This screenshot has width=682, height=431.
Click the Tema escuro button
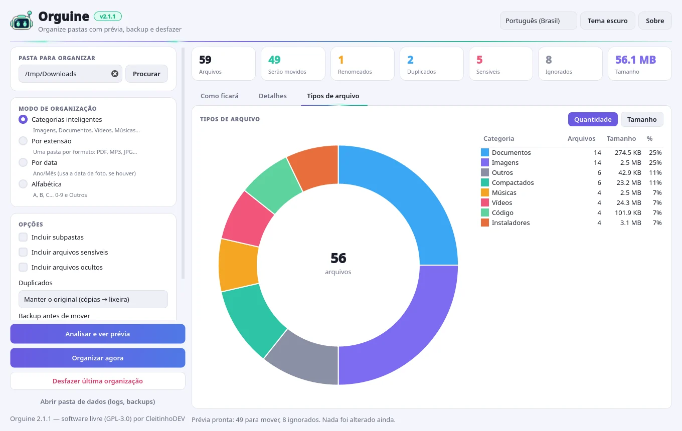coord(608,21)
